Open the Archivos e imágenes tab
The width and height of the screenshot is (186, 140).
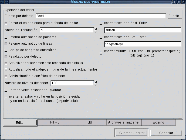124,122
